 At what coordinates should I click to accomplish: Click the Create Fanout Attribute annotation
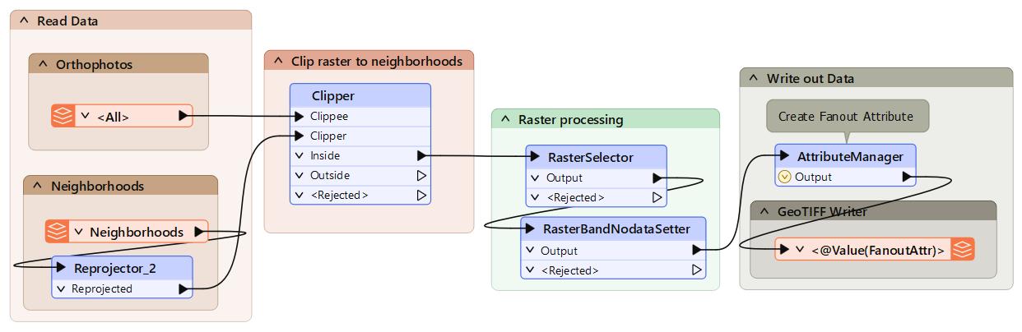coord(846,117)
